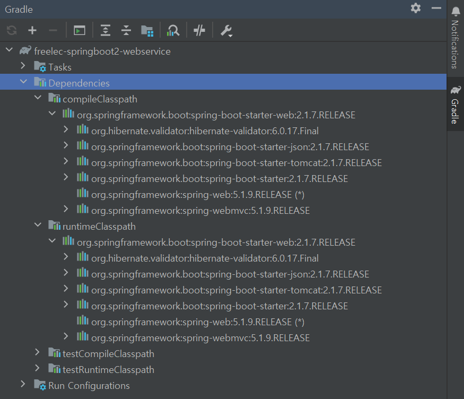Toggle Offline Mode icon

pyautogui.click(x=199, y=30)
